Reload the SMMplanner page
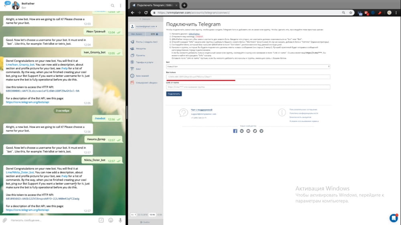Image resolution: width=401 pixels, height=225 pixels. coord(146,12)
